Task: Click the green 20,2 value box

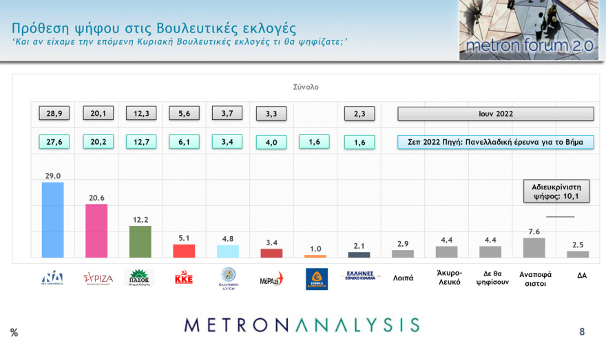Action: click(x=98, y=142)
